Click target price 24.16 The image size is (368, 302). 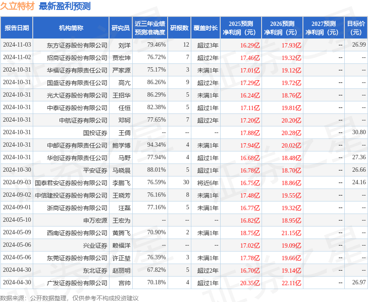(x=359, y=182)
